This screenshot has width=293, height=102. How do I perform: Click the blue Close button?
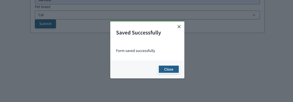[169, 69]
